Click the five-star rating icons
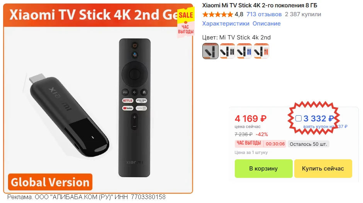This screenshot has height=203, width=363. point(217,15)
